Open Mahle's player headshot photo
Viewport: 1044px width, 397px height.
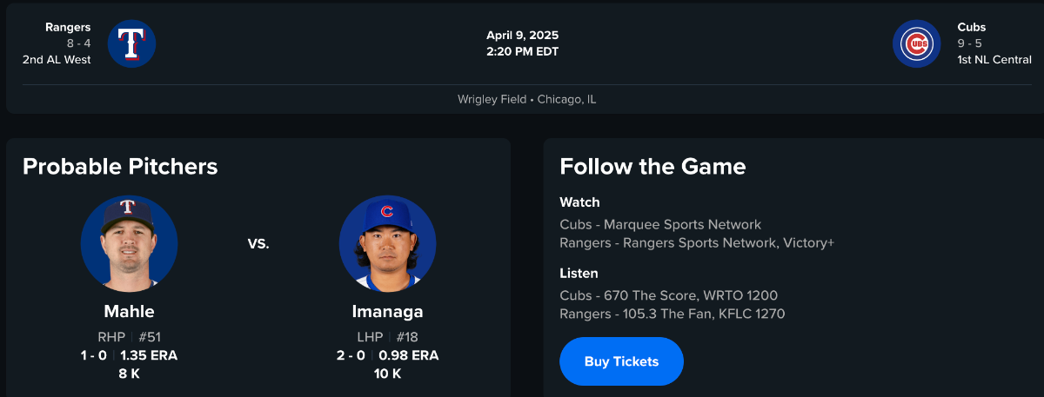[x=129, y=244]
